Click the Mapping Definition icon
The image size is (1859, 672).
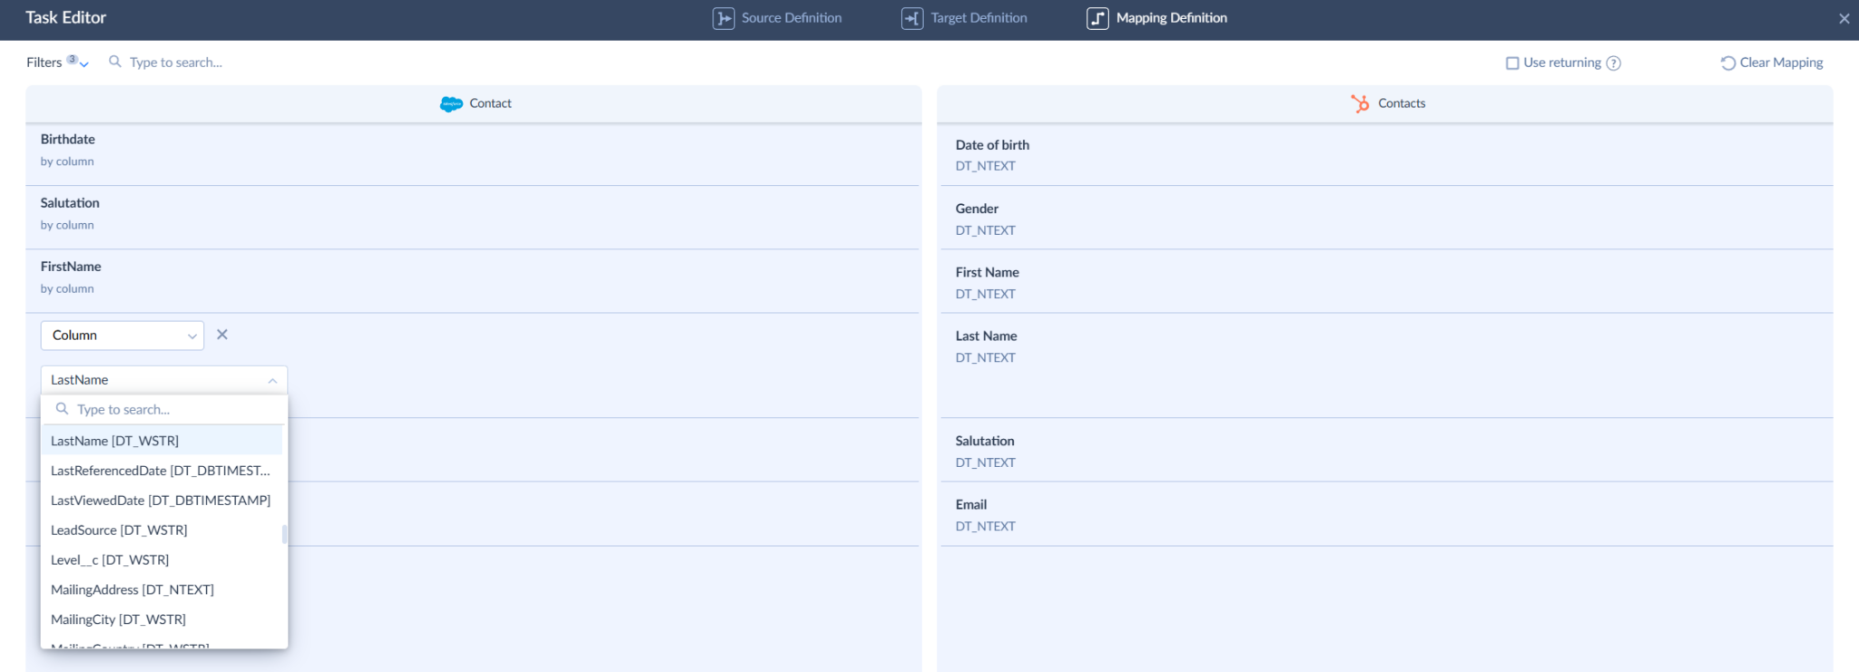(1097, 18)
